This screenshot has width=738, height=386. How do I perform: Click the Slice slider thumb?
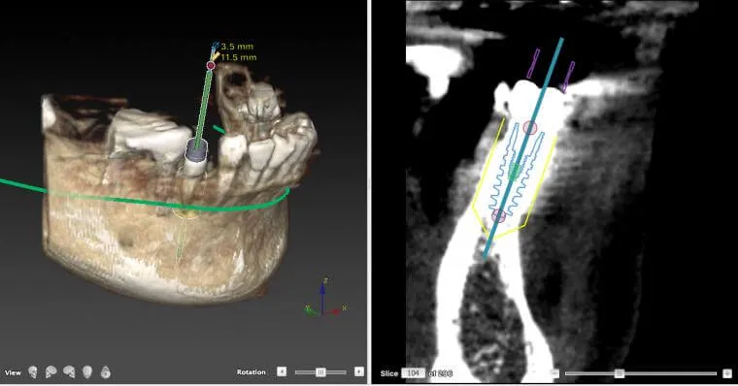coord(620,373)
